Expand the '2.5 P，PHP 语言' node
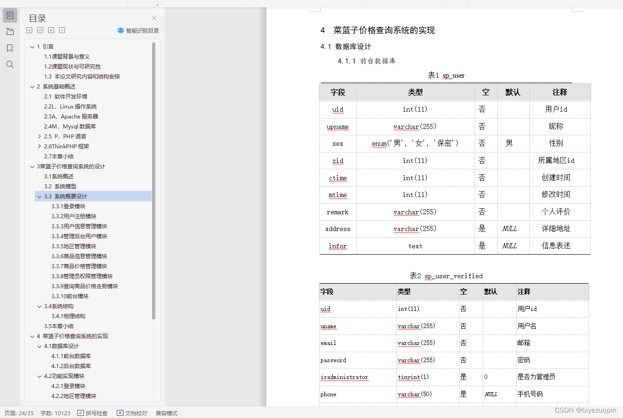623x418 pixels. coord(40,136)
